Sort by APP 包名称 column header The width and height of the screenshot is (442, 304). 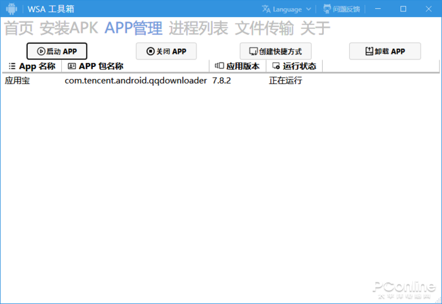(x=135, y=66)
